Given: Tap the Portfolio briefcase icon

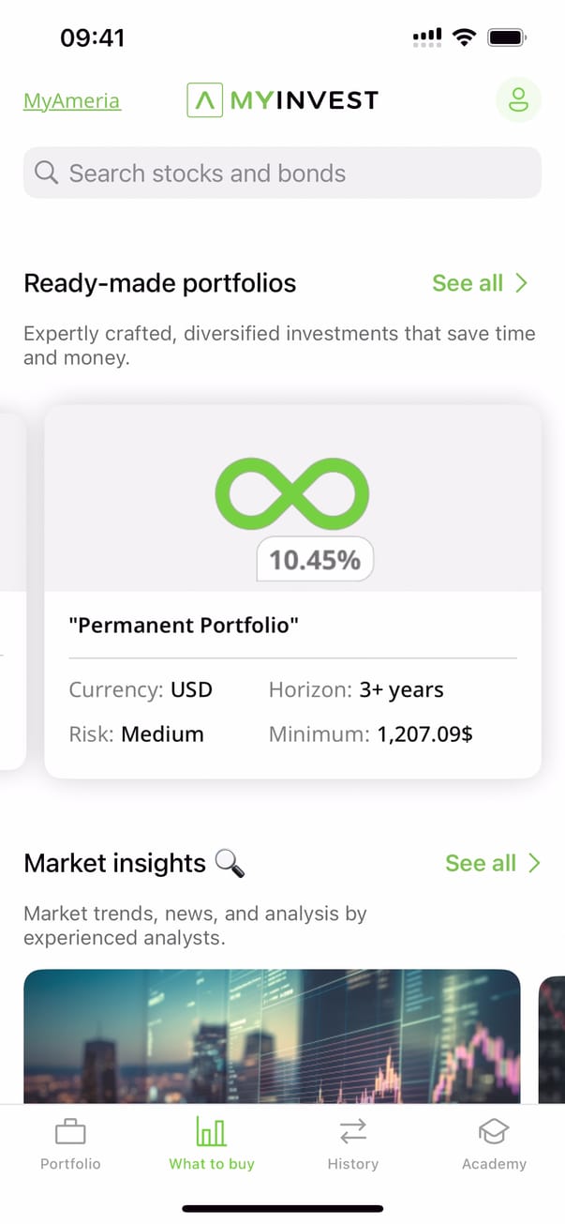Looking at the screenshot, I should point(70,1132).
